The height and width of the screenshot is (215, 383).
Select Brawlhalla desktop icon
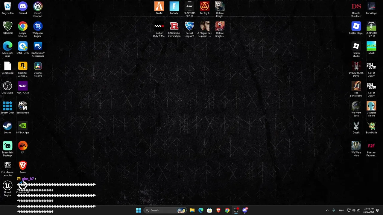[x=371, y=128]
